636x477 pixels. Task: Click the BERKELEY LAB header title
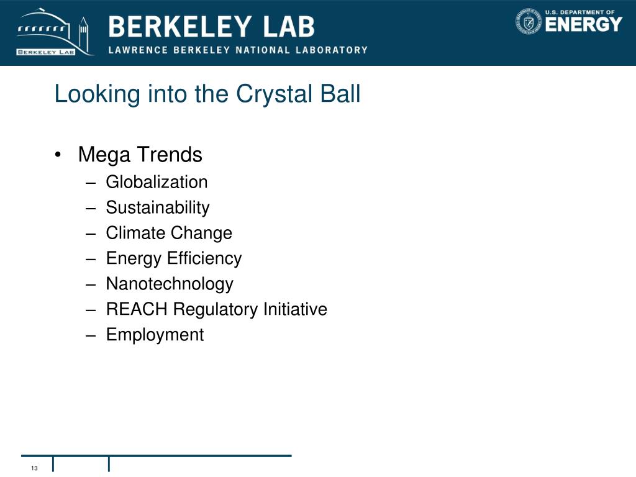pyautogui.click(x=211, y=27)
